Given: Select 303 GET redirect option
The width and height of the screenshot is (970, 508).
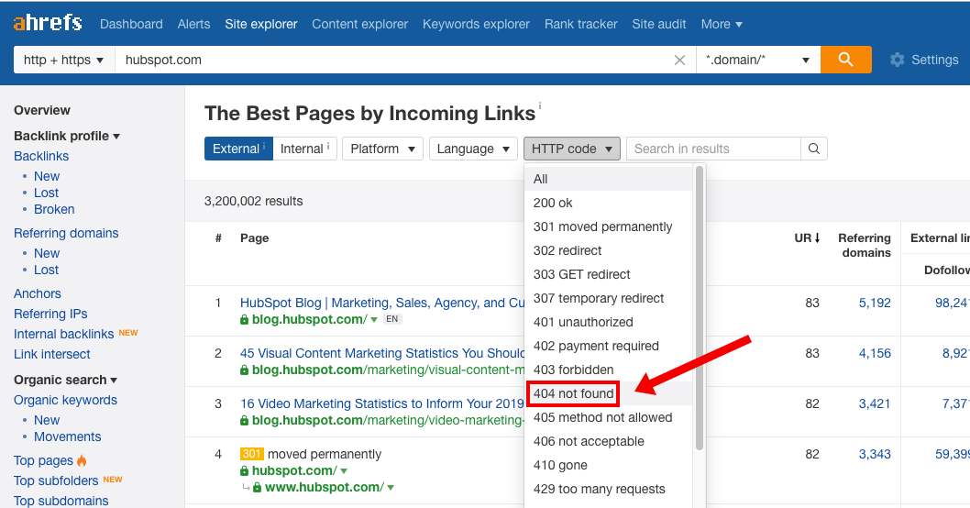Looking at the screenshot, I should pos(608,274).
